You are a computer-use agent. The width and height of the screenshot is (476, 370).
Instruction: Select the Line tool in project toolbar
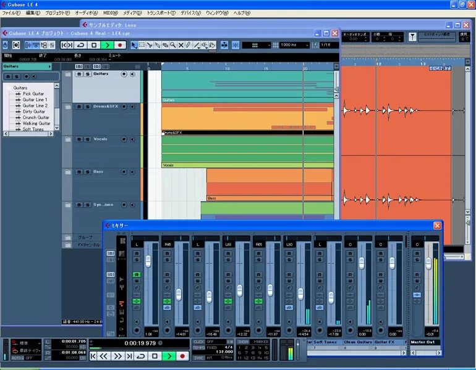click(197, 45)
